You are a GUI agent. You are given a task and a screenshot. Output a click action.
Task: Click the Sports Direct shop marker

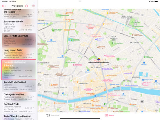108,76
